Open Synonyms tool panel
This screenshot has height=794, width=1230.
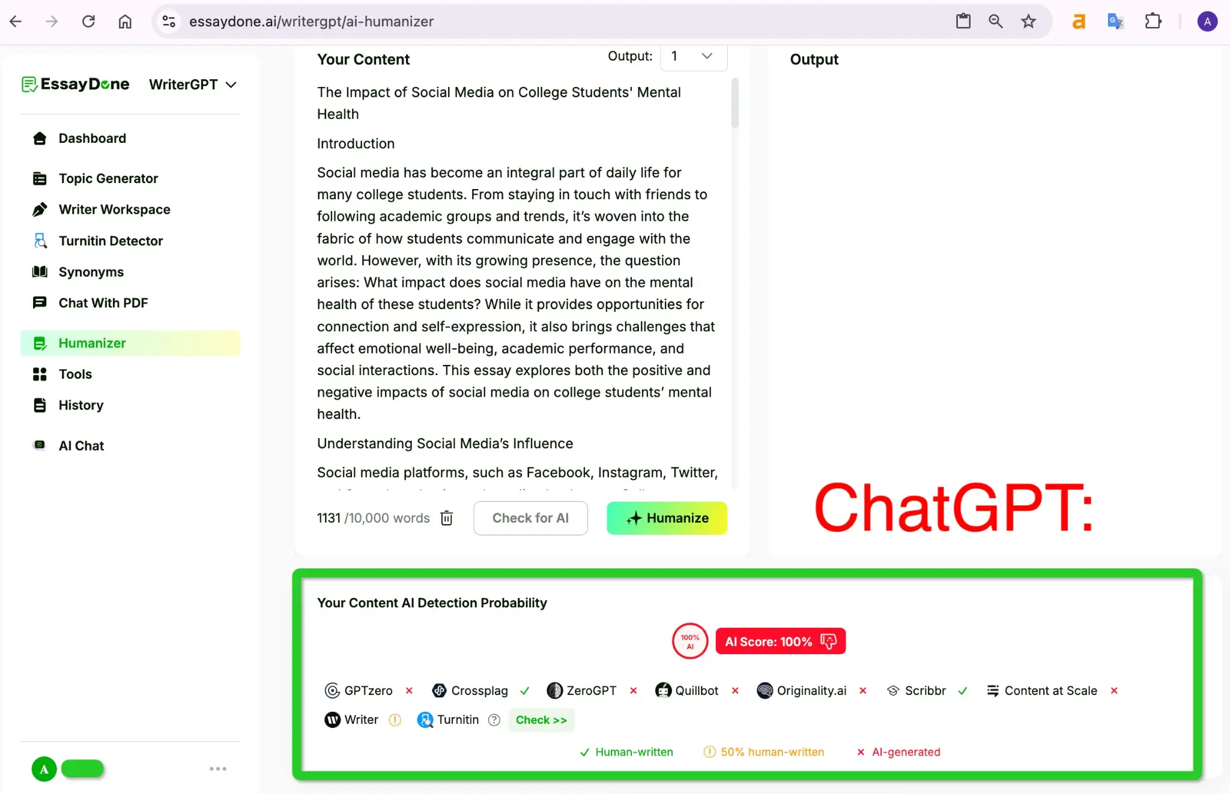tap(91, 271)
